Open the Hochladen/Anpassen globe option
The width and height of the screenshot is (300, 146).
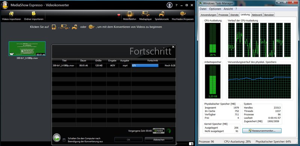click(183, 14)
